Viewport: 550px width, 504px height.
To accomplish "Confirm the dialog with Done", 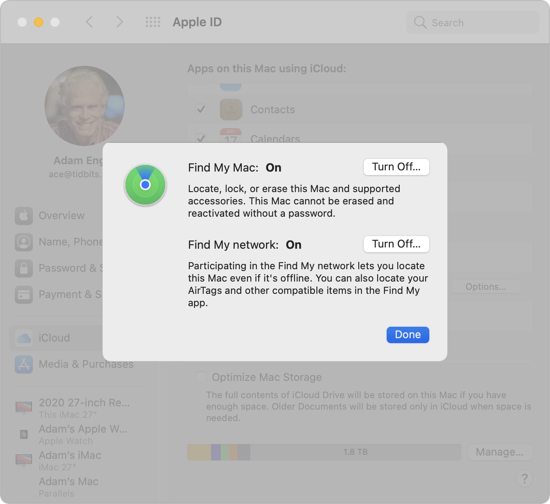I will (408, 335).
